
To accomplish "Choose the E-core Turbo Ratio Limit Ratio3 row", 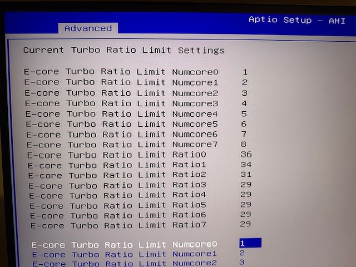I will (x=117, y=185).
